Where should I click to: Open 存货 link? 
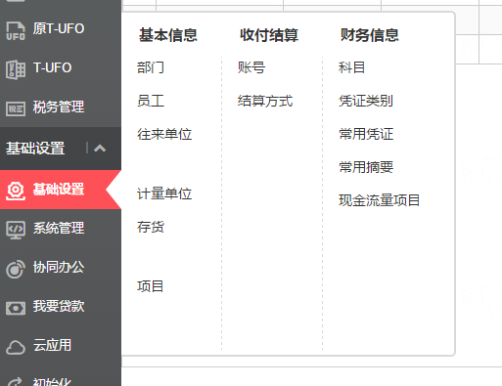click(151, 227)
